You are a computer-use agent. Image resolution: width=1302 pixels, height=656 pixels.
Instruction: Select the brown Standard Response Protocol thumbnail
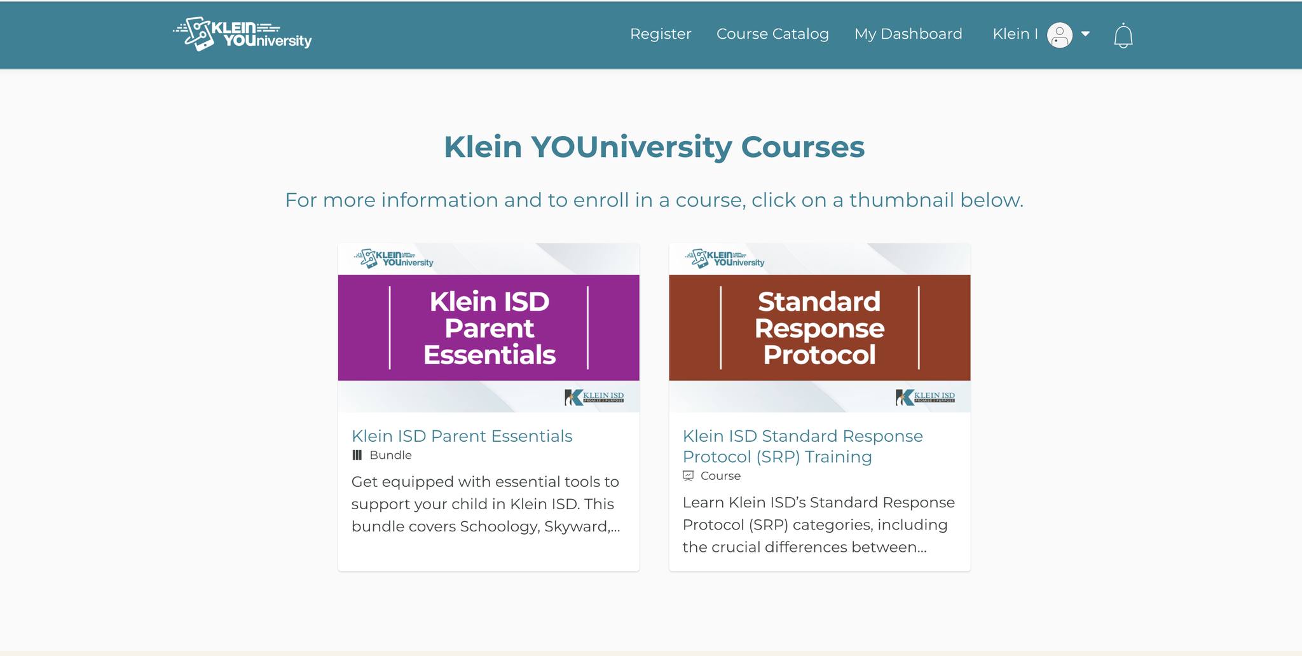[820, 328]
